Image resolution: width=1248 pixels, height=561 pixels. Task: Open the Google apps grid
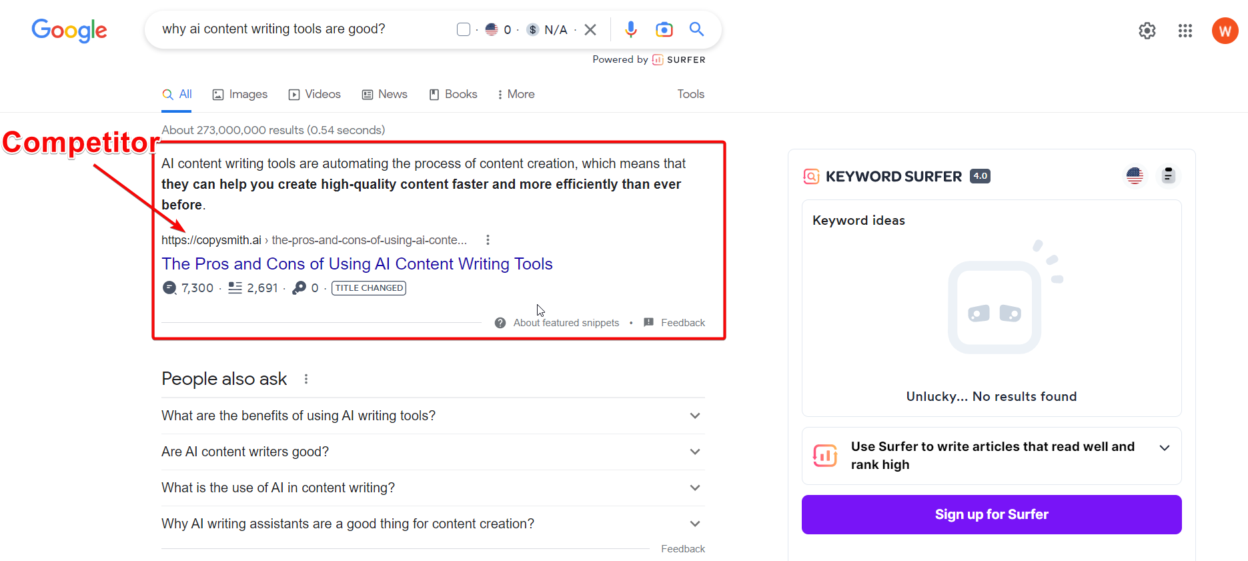pos(1185,31)
